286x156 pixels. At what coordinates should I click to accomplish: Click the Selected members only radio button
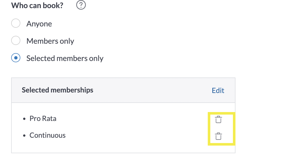pos(16,58)
